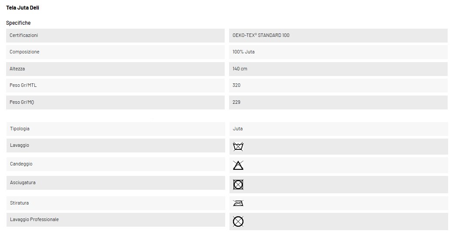Image resolution: width=459 pixels, height=238 pixels.
Task: Click the 229 weight value
Action: (236, 102)
